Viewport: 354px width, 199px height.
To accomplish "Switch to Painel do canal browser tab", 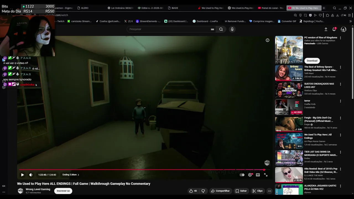I will (271, 8).
